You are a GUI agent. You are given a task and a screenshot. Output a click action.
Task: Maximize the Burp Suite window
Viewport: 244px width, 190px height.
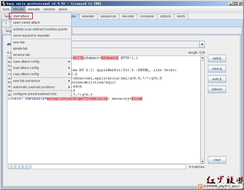[235, 4]
